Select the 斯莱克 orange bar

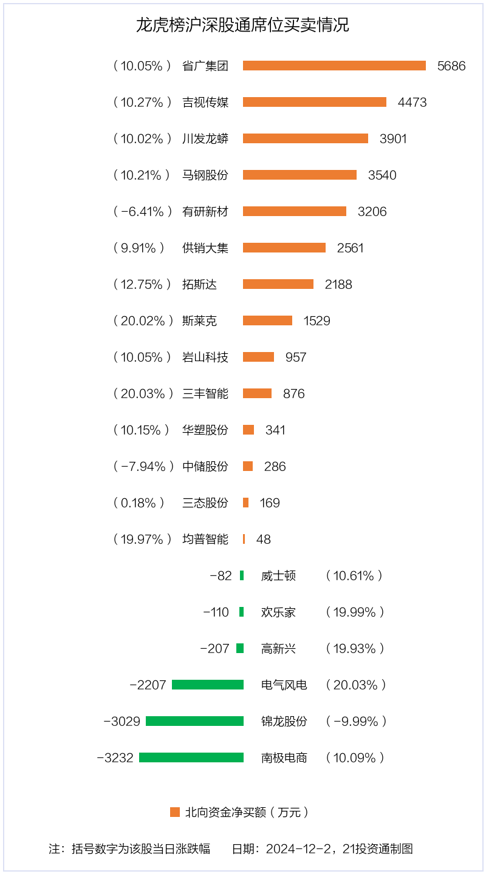[x=267, y=320]
